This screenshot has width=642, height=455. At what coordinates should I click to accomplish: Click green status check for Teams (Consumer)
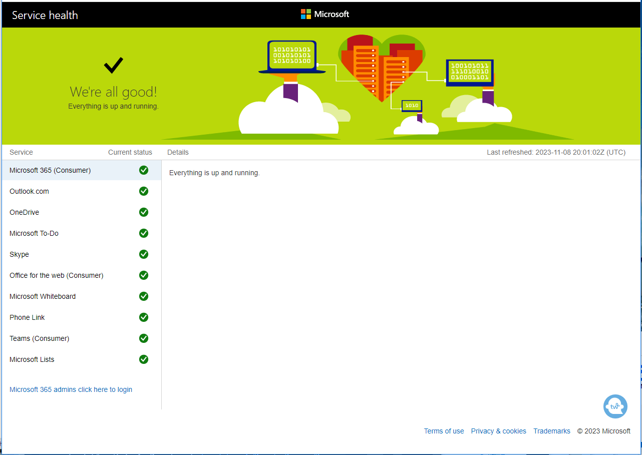tap(144, 338)
